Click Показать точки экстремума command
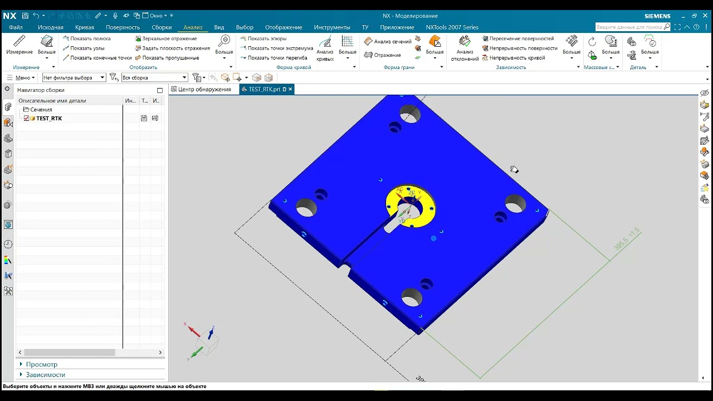Viewport: 713px width, 401px height. (x=277, y=48)
